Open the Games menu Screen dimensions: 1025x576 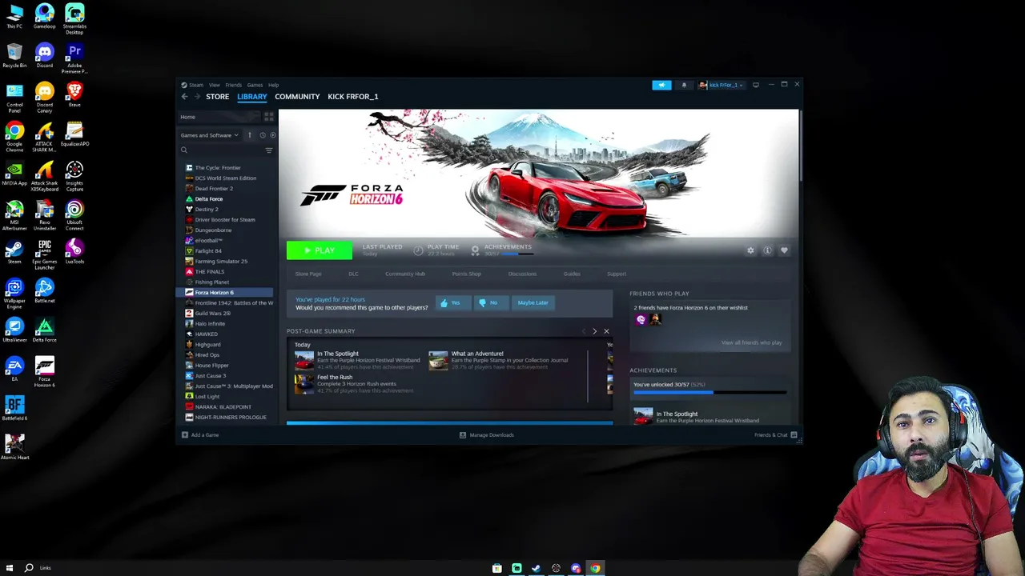[x=255, y=85]
